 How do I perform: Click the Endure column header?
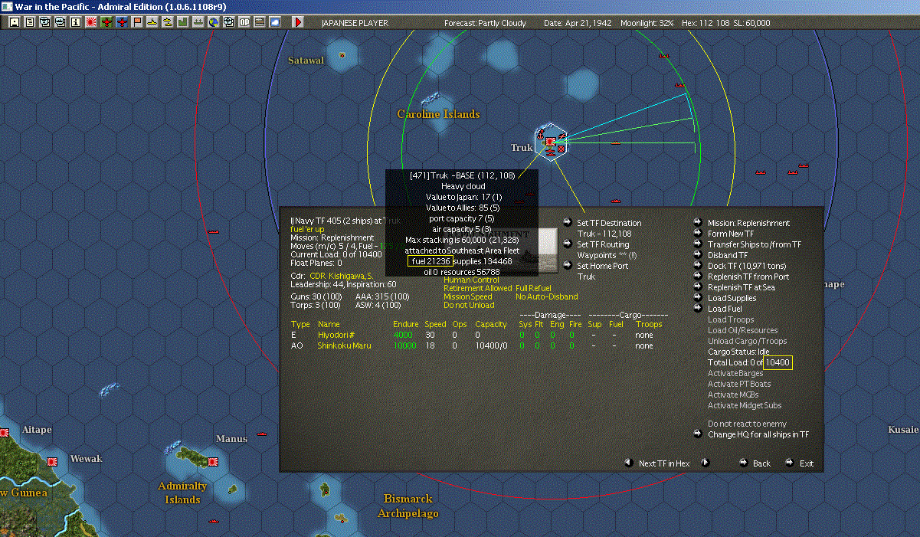point(406,324)
